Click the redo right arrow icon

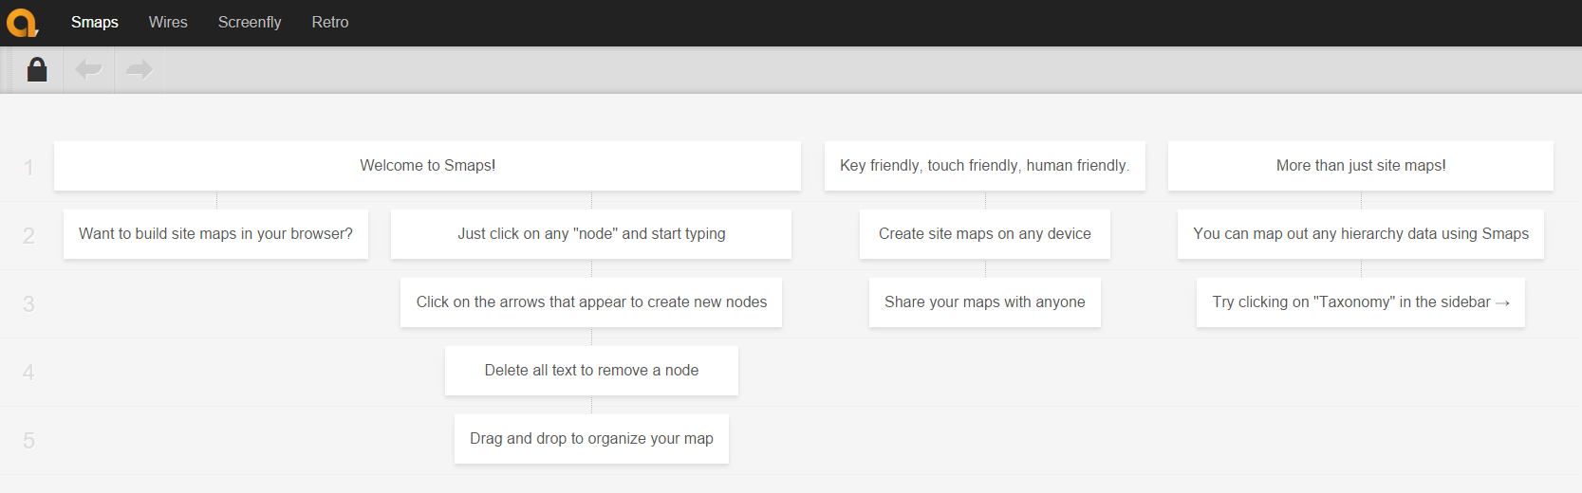pos(140,69)
